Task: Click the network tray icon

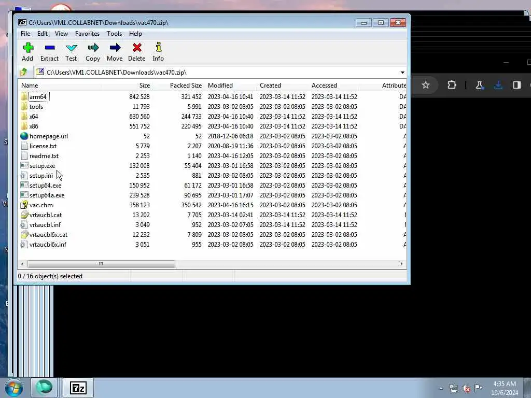Action: point(453,388)
